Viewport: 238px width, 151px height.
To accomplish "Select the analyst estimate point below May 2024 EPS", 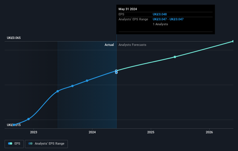I will pyautogui.click(x=116, y=73).
